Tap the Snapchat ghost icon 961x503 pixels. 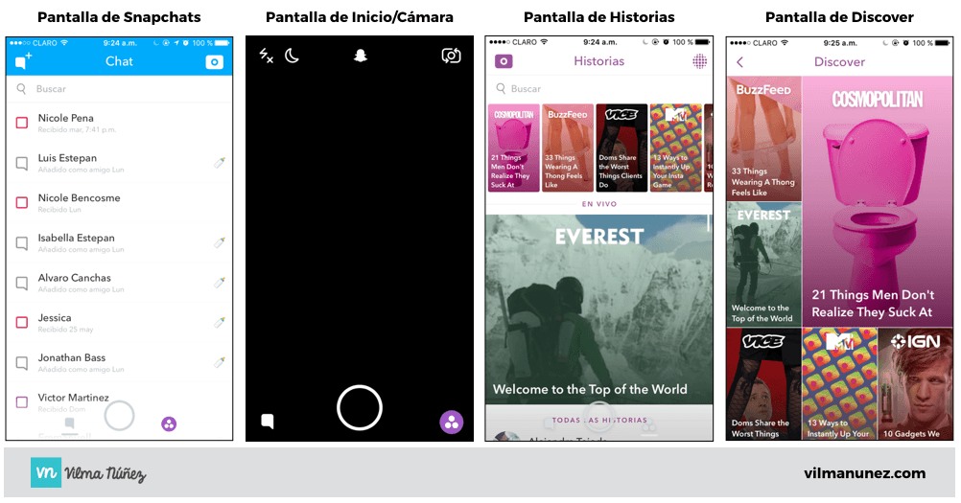361,56
